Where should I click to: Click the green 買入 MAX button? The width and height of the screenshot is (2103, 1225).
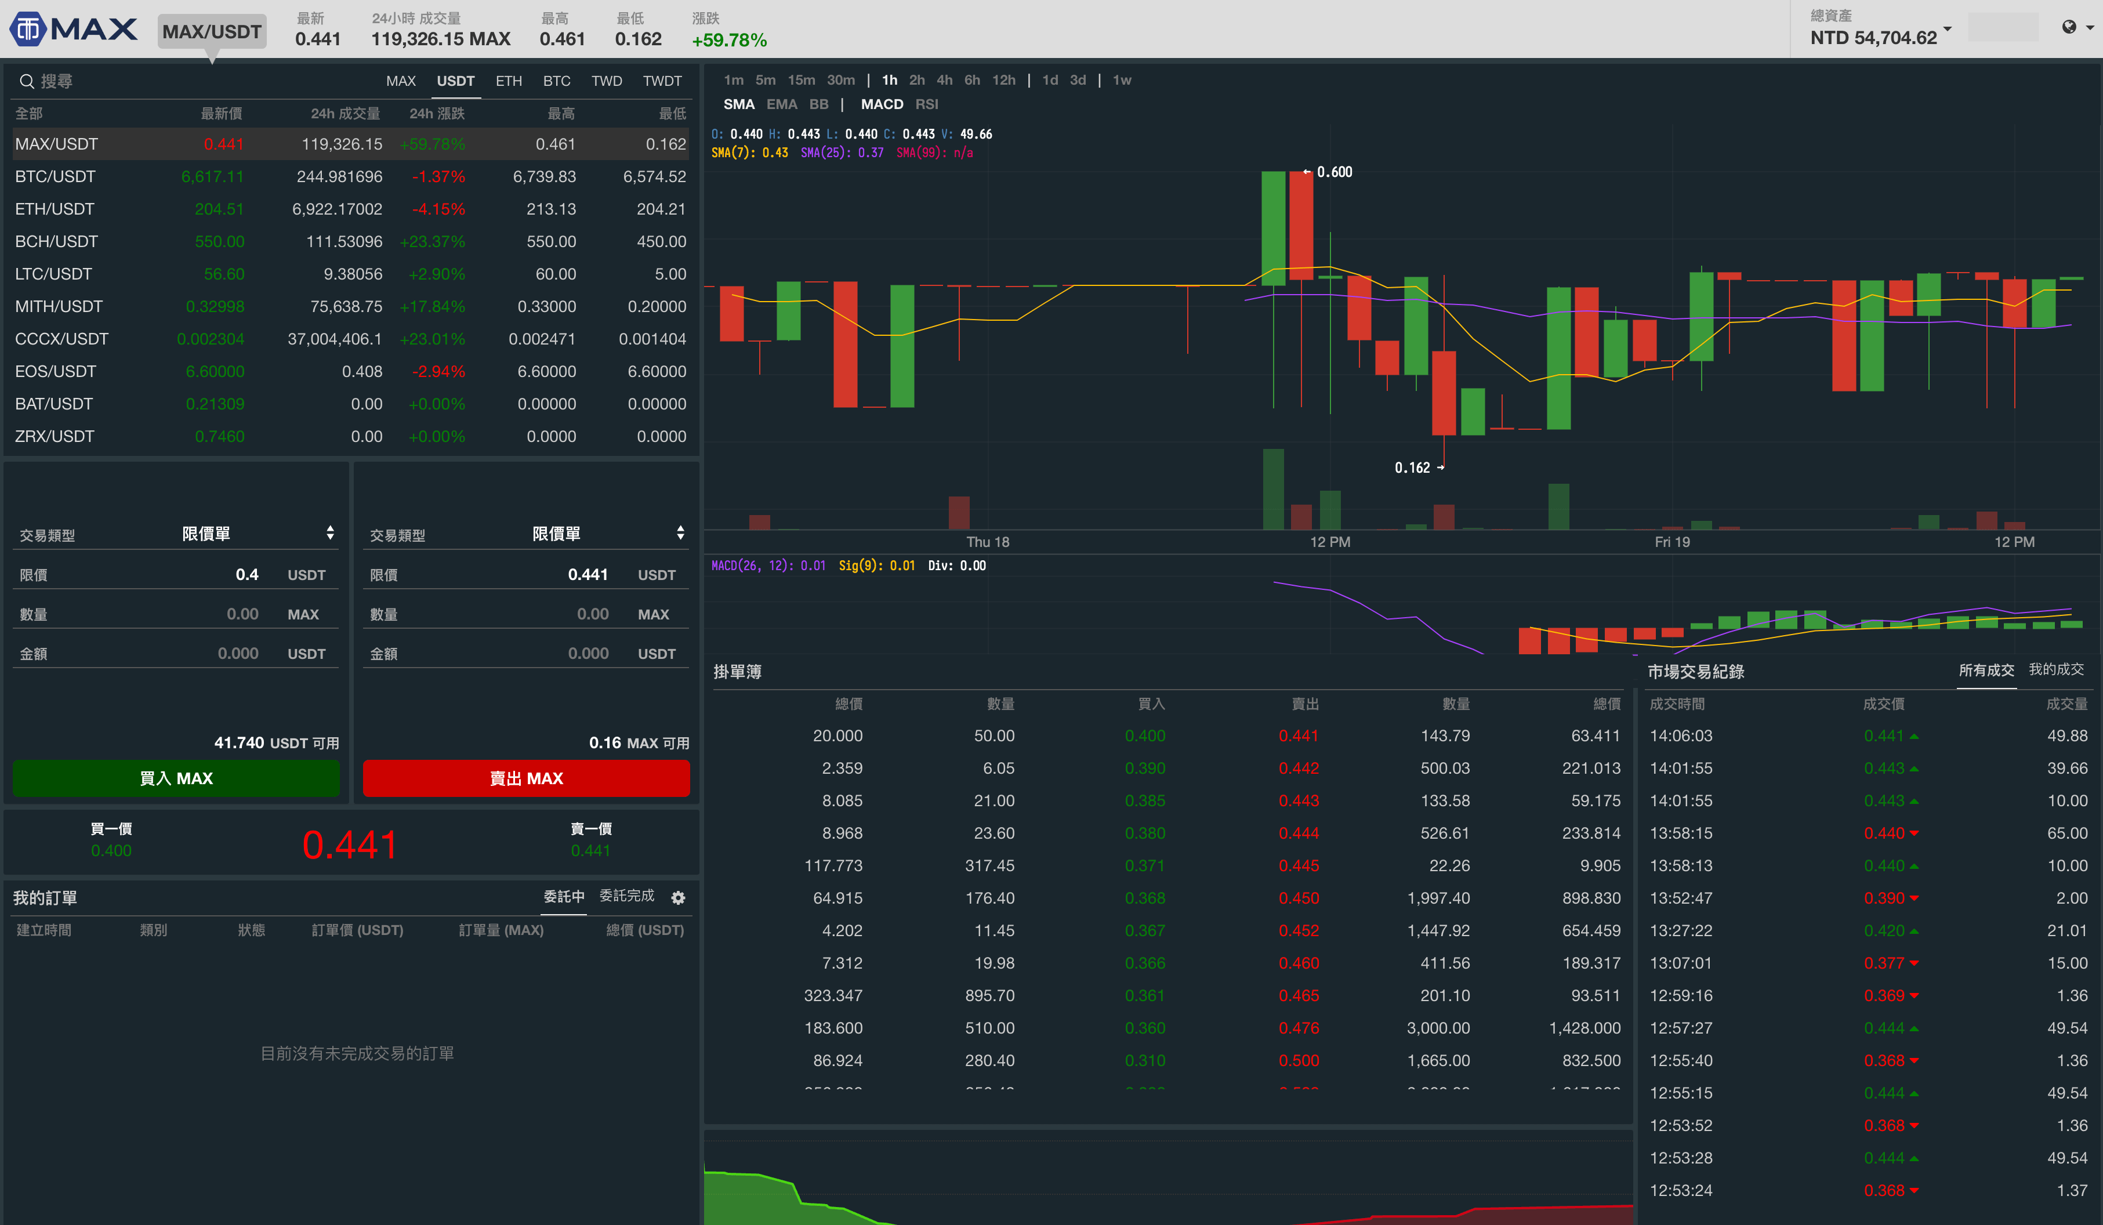point(176,778)
